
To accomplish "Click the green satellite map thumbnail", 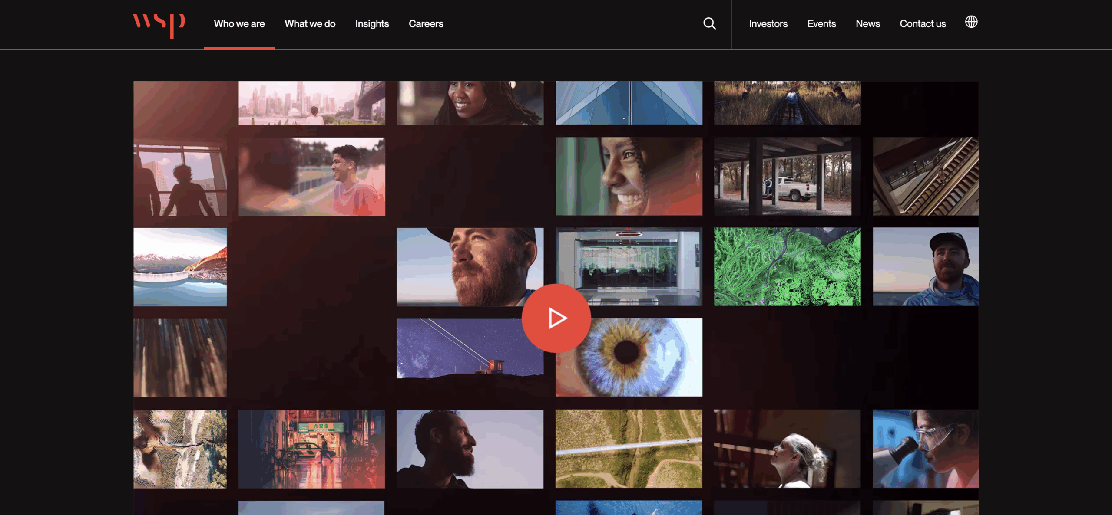I will pyautogui.click(x=787, y=267).
